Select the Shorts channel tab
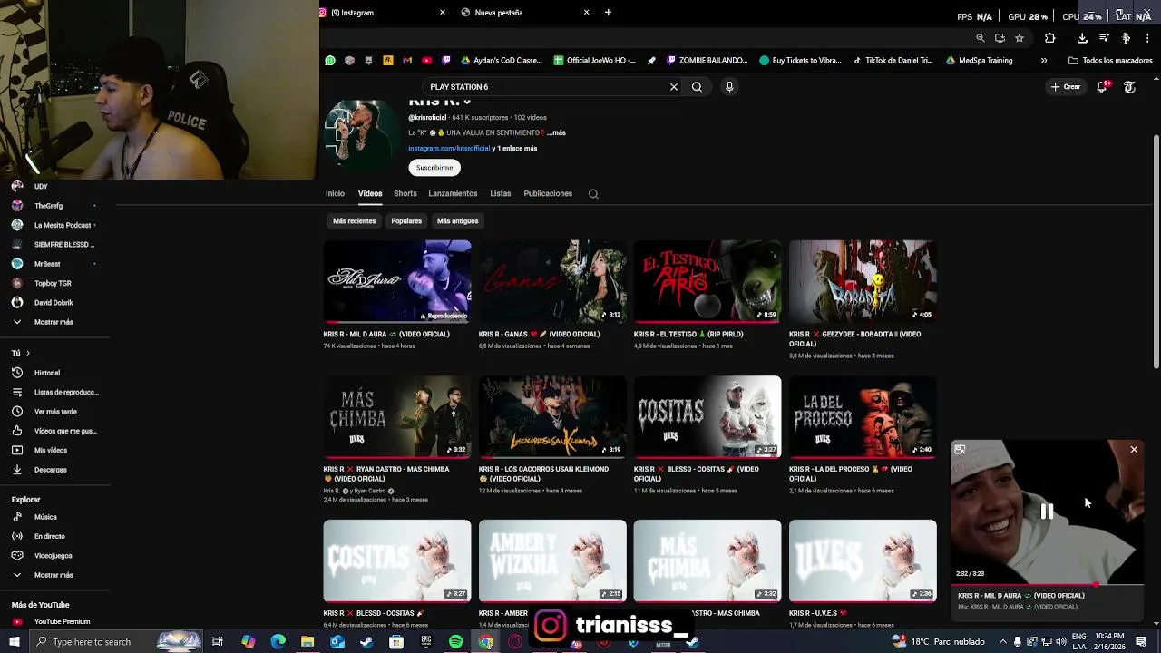Image resolution: width=1161 pixels, height=653 pixels. [405, 193]
